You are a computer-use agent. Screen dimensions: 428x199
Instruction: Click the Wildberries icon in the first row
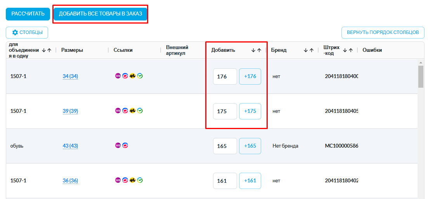(x=118, y=76)
